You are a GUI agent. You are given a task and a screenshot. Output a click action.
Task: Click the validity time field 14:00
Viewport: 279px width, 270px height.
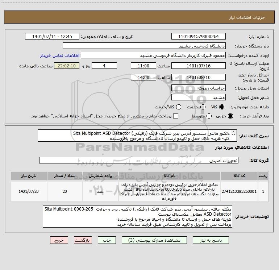click(x=143, y=77)
